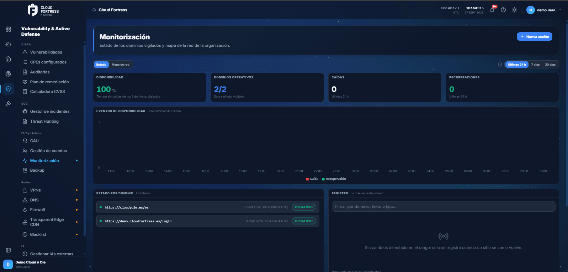Open the demo.cloudfortress.es/login domain row
This screenshot has width=568, height=272.
coord(208,221)
